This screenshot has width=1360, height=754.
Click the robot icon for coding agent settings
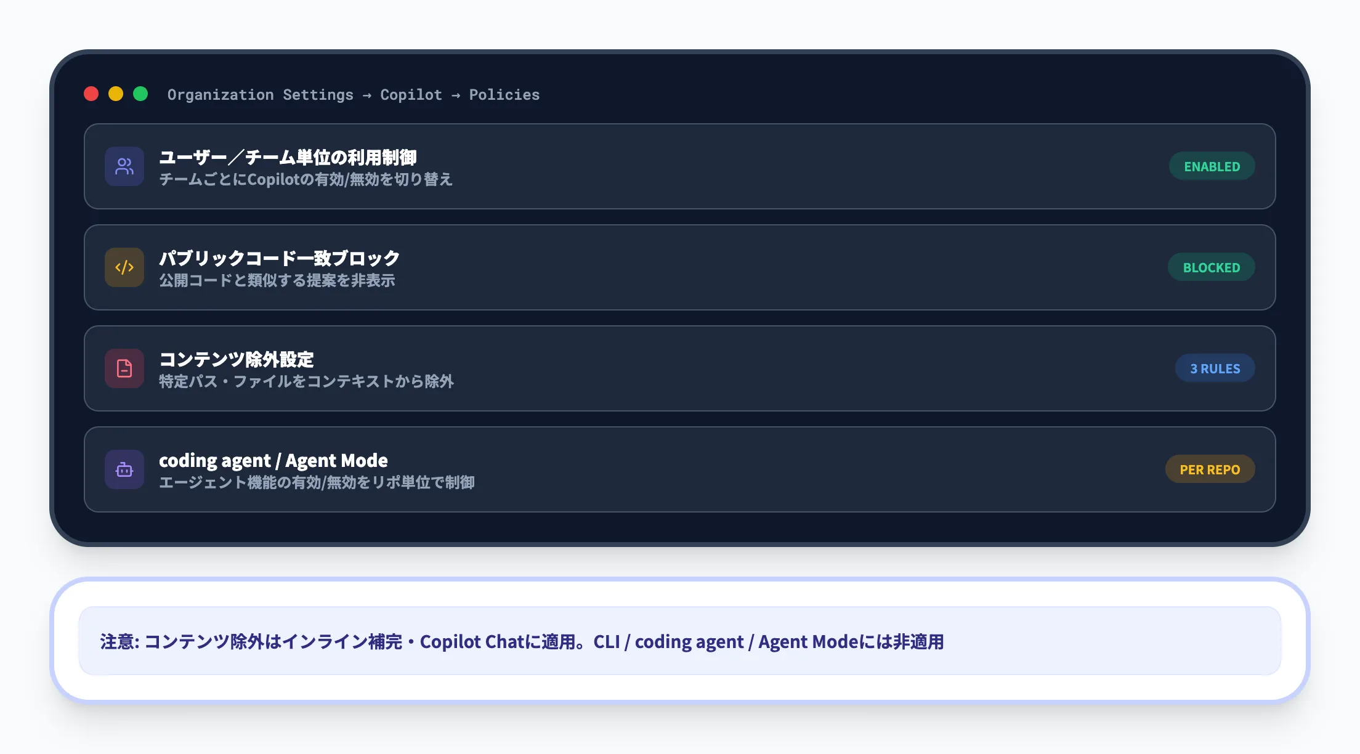pyautogui.click(x=124, y=469)
